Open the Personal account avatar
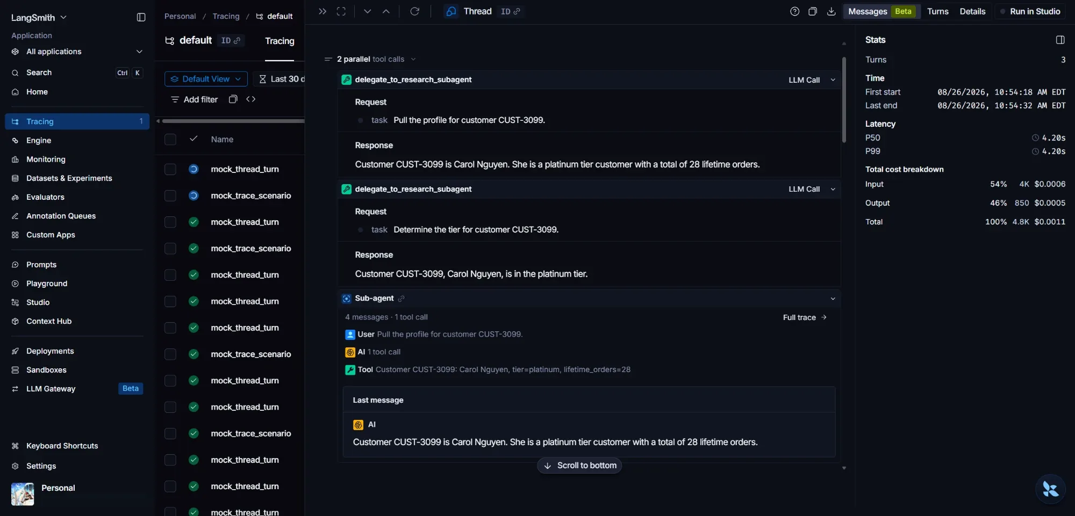Screen dimensions: 1075x516 (23, 494)
